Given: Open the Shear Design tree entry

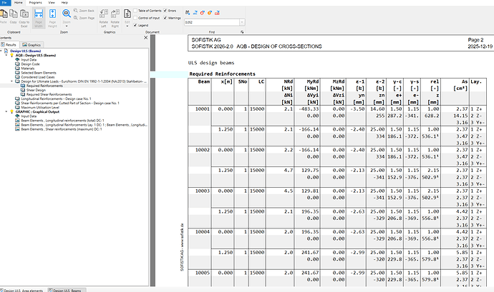Looking at the screenshot, I should coord(35,89).
